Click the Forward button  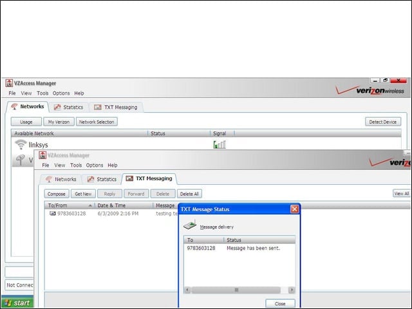(136, 194)
